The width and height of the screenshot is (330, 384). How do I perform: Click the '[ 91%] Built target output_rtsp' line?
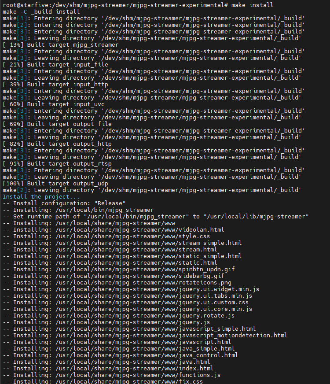tap(57, 163)
